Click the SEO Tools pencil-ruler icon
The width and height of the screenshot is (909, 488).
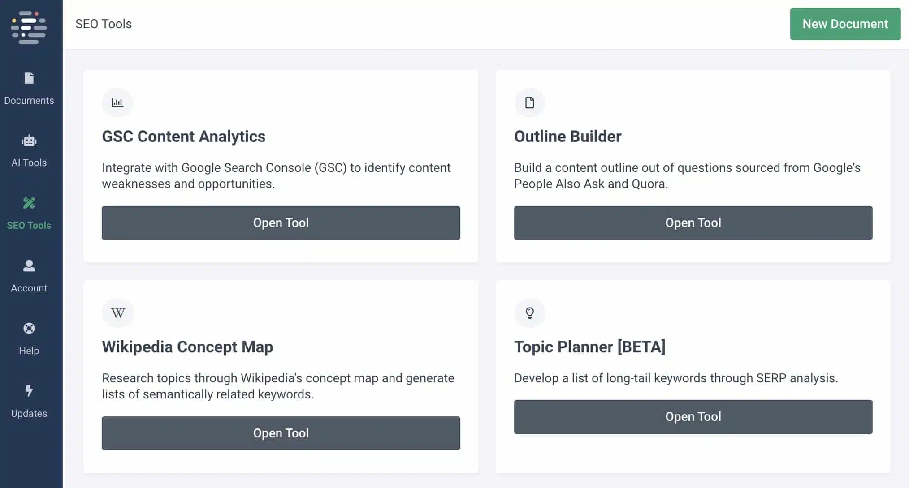pos(29,203)
